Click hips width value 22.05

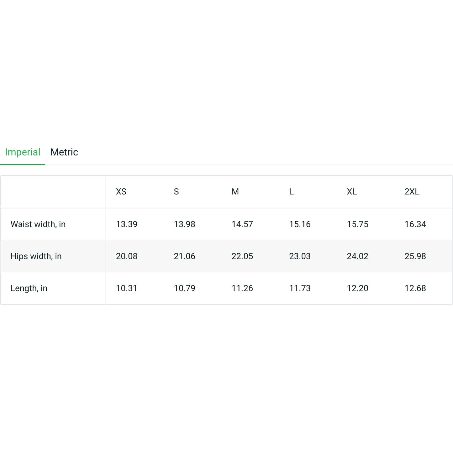coord(242,256)
